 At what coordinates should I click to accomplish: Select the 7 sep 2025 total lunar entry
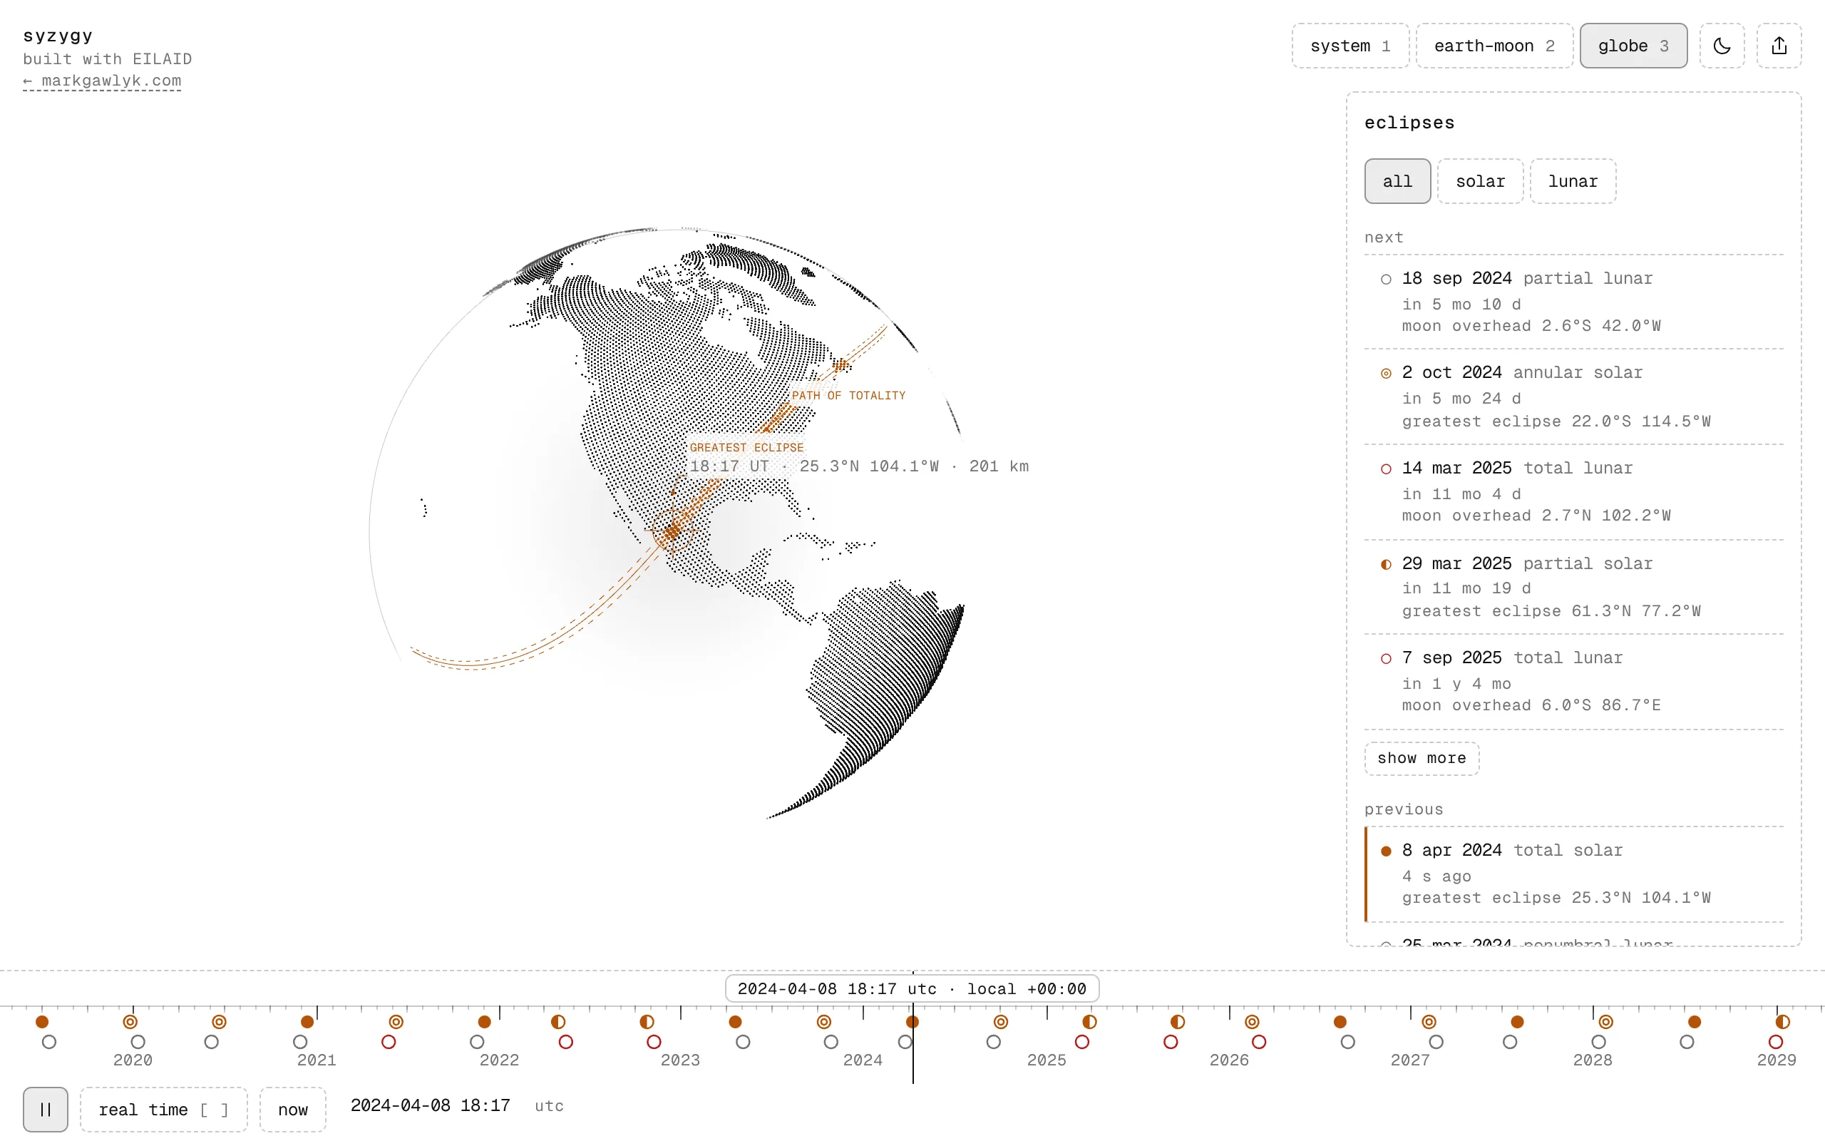coord(1574,682)
